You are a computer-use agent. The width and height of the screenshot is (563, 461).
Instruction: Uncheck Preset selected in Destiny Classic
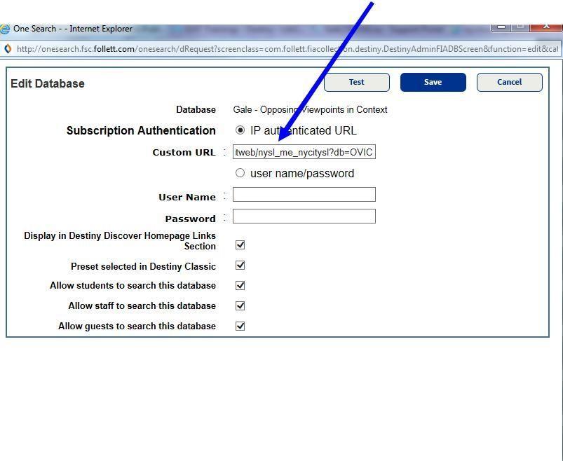click(x=240, y=266)
